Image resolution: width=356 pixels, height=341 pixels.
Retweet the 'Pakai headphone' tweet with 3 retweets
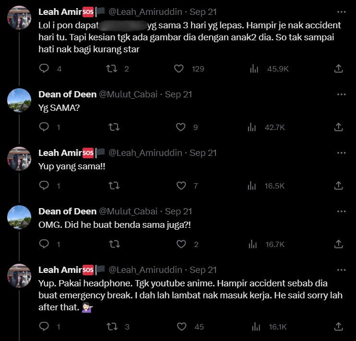click(112, 327)
